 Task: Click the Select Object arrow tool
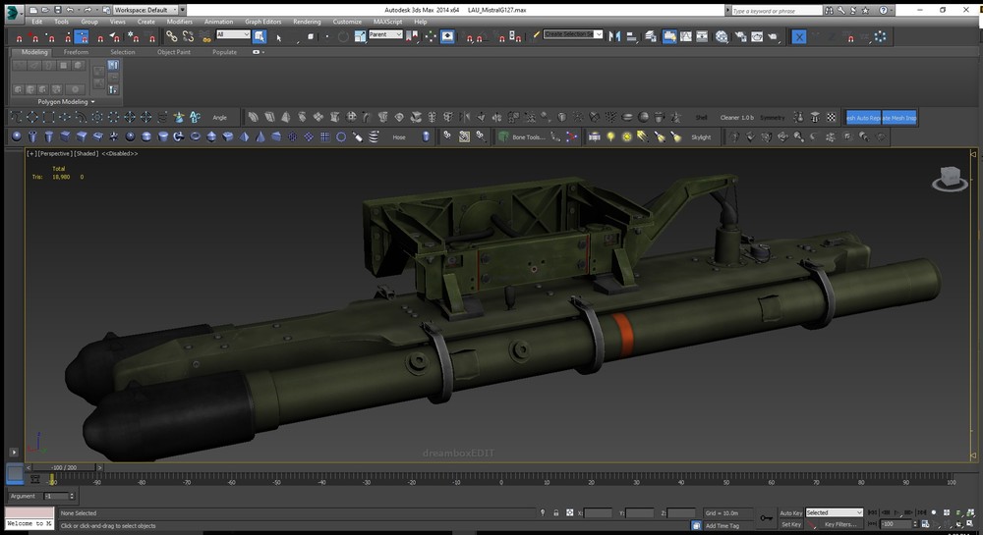point(260,36)
